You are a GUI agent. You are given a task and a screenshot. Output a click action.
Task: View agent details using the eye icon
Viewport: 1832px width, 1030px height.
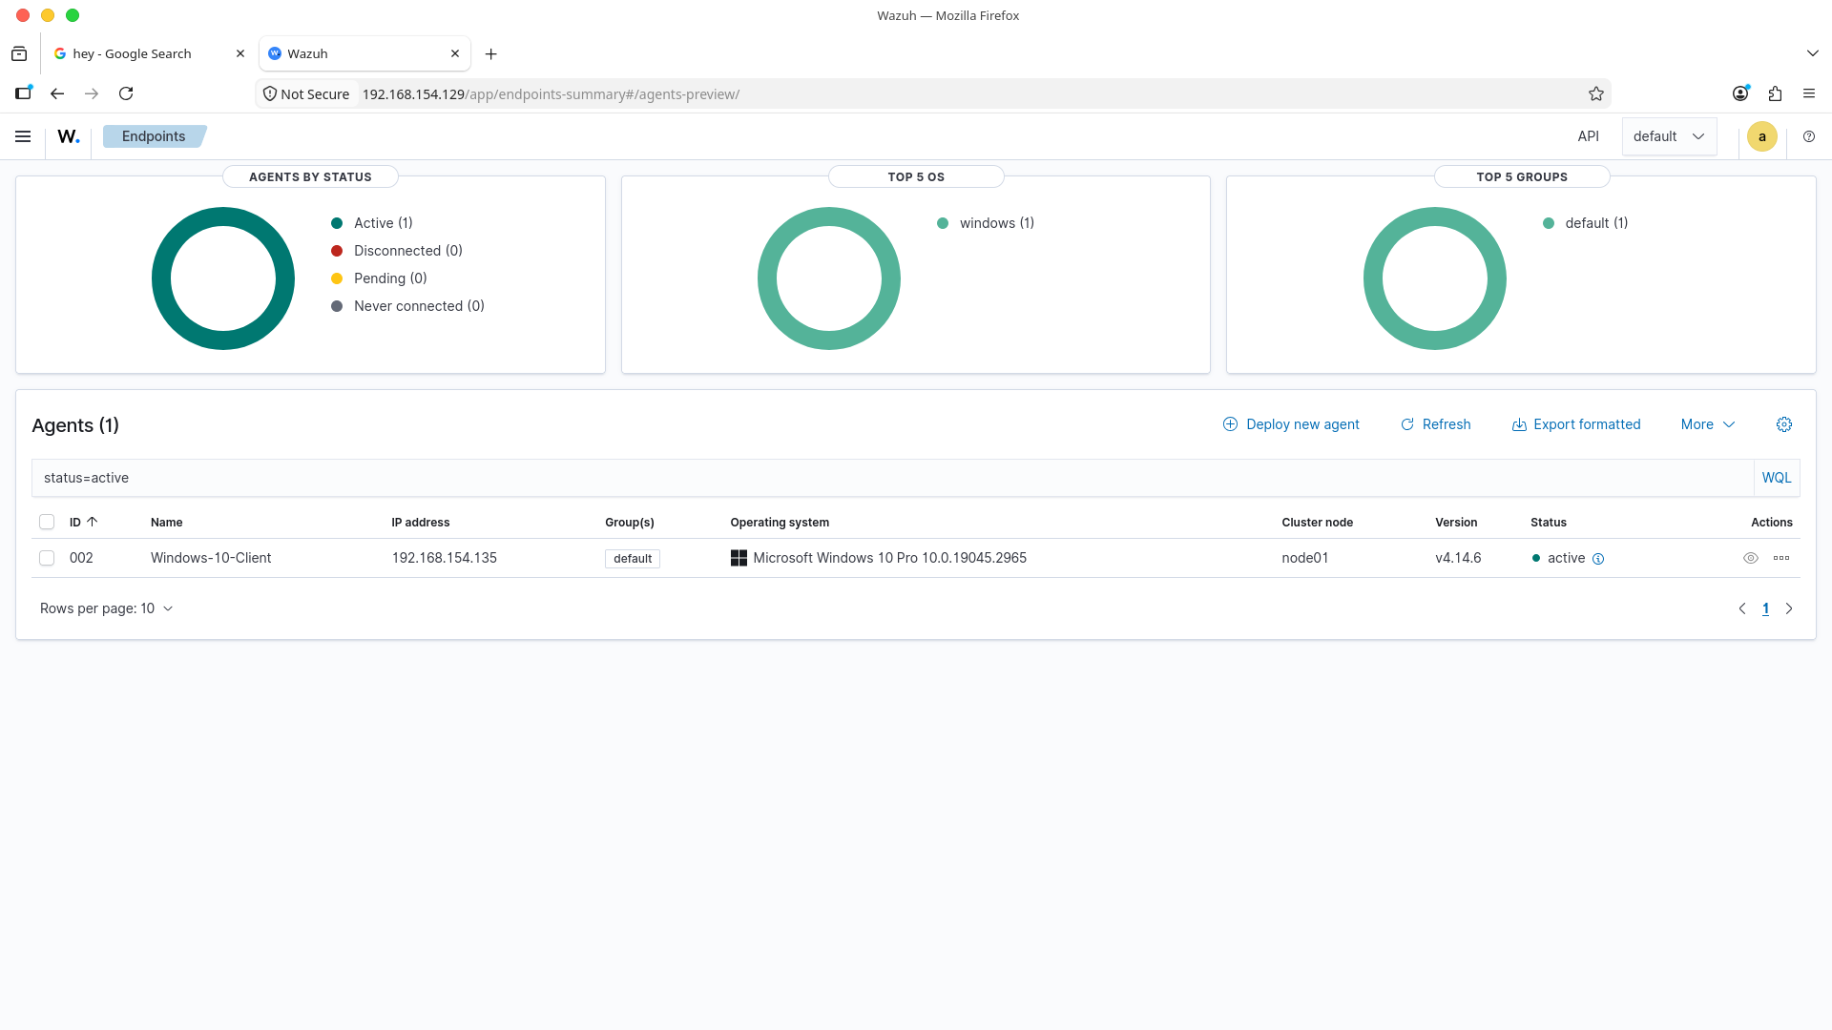click(x=1751, y=559)
